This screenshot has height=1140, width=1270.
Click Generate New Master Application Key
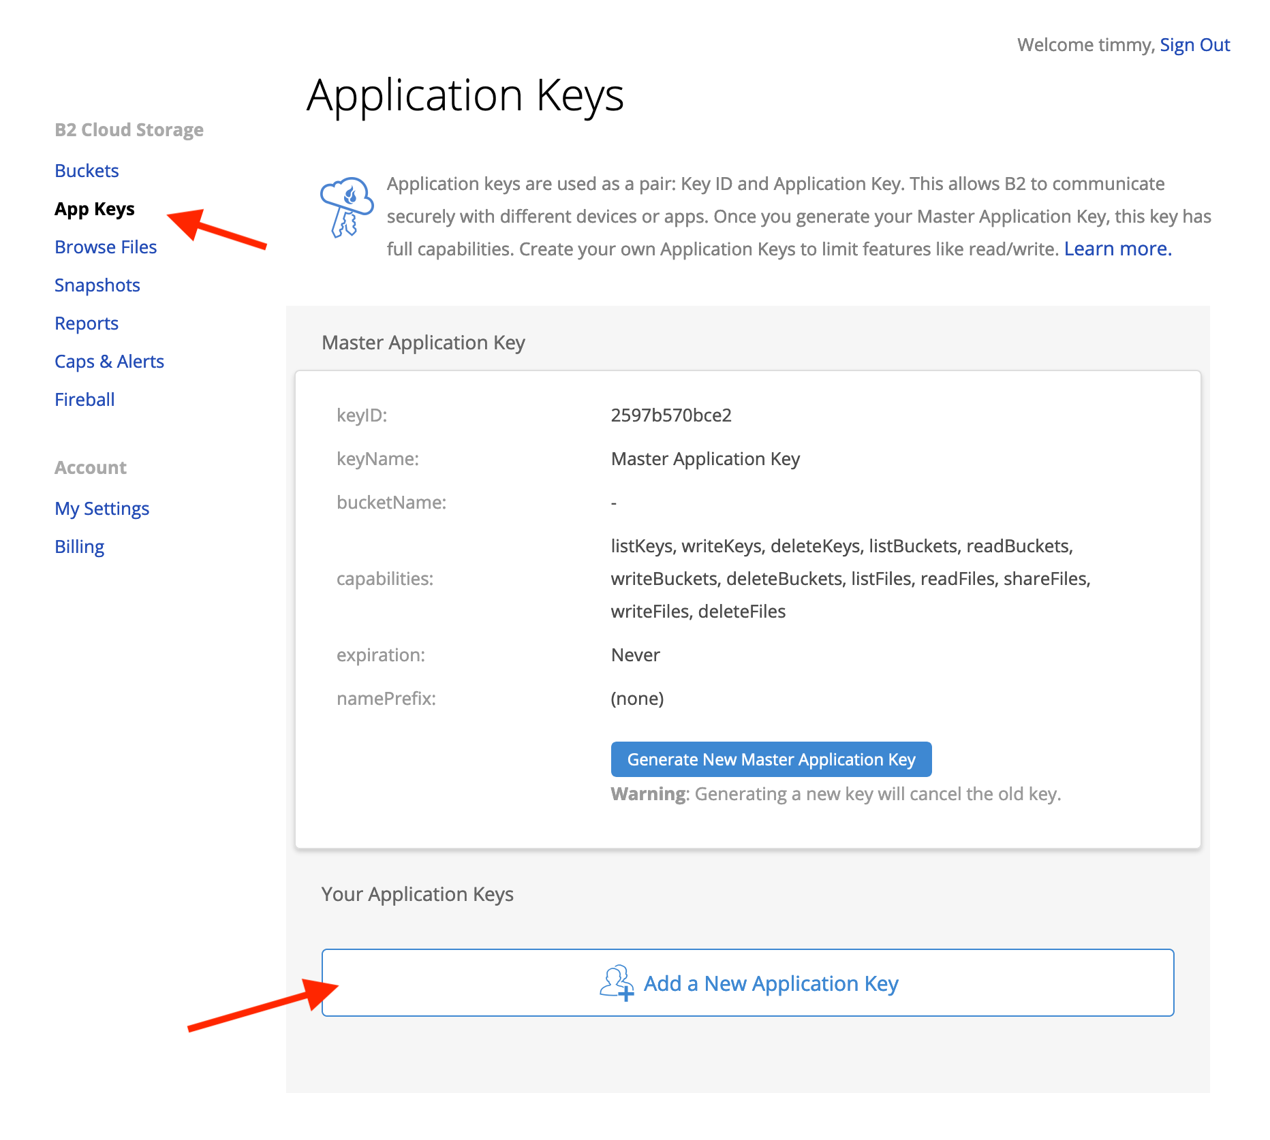771,759
